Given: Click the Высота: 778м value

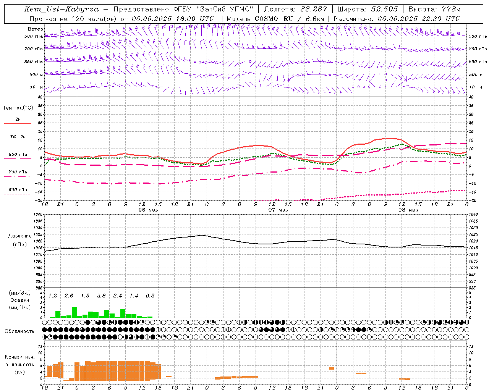Looking at the screenshot, I should pyautogui.click(x=434, y=9).
